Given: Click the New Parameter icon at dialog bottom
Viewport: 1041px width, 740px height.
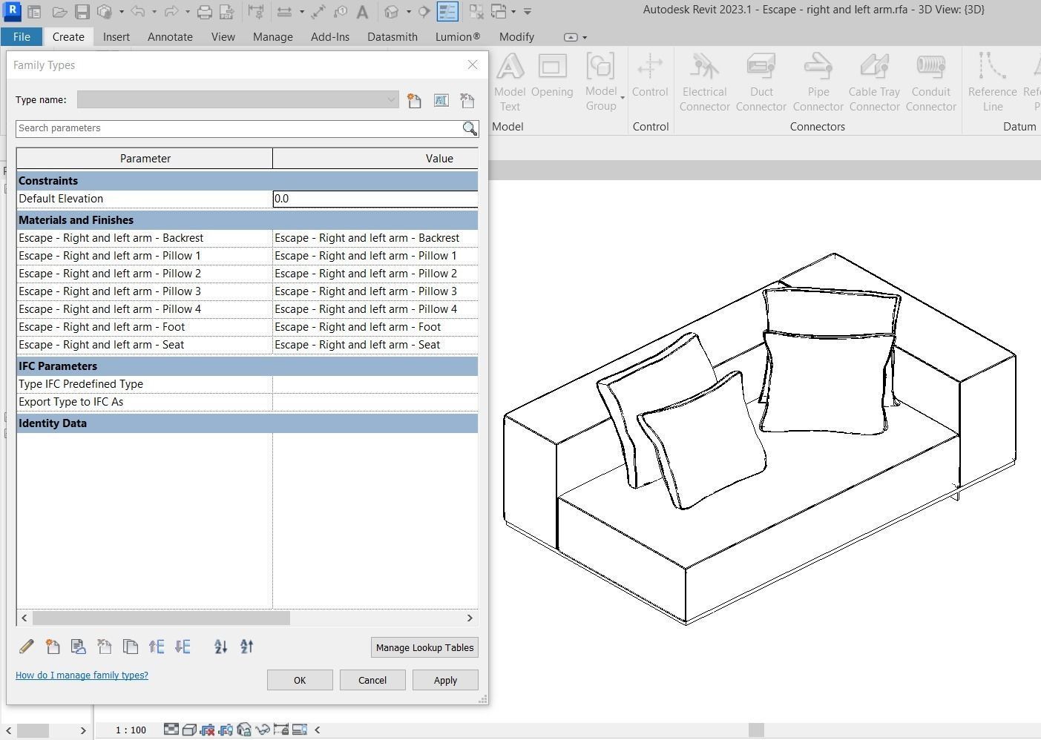Looking at the screenshot, I should click(x=53, y=647).
